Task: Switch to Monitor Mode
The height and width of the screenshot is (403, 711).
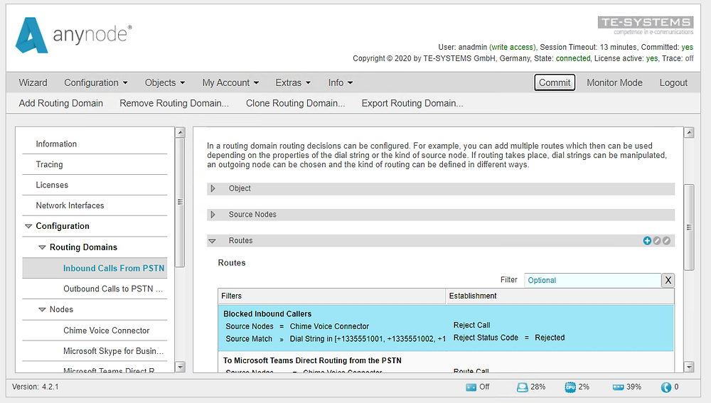Action: click(614, 82)
